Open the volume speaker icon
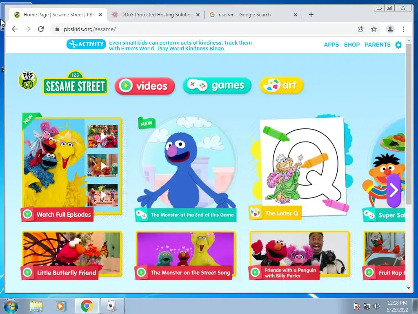418x314 pixels. pyautogui.click(x=376, y=306)
